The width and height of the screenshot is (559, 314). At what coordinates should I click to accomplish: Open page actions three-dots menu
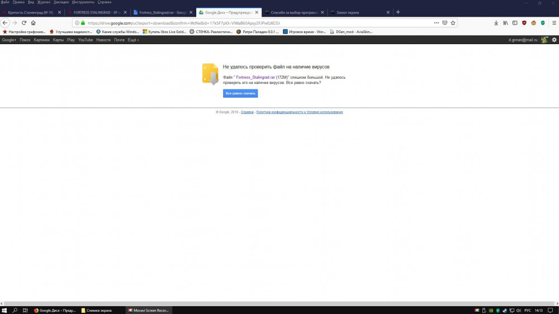point(437,23)
